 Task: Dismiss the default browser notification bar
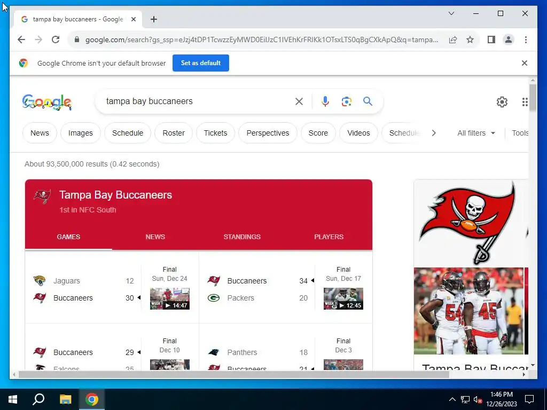click(525, 63)
